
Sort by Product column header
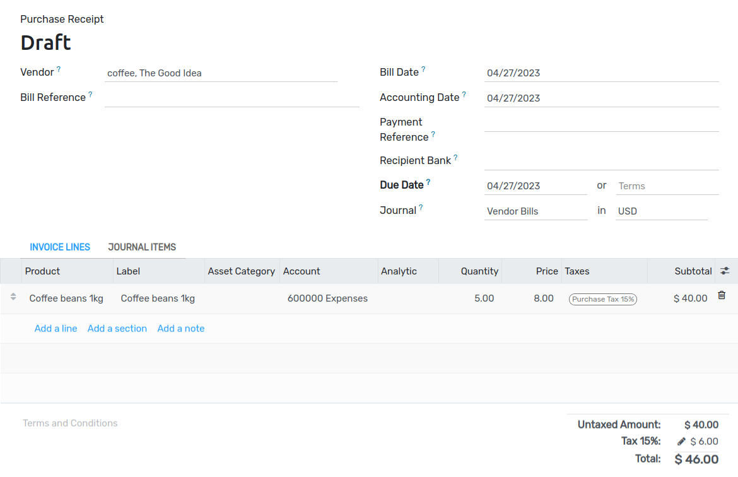pos(67,271)
